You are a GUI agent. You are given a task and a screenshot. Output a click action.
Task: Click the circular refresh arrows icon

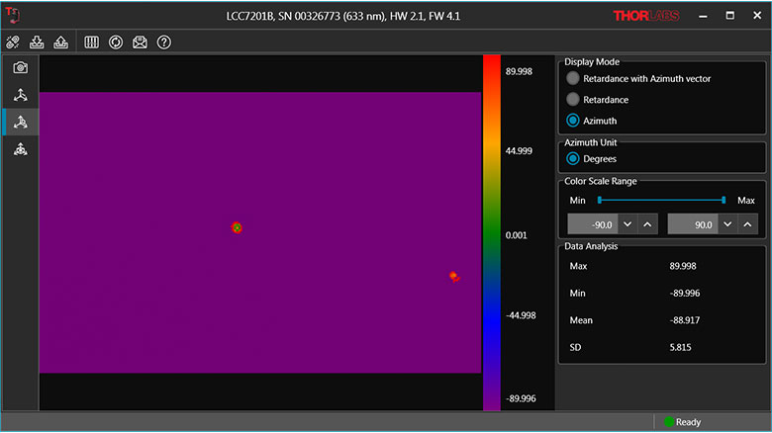point(116,43)
